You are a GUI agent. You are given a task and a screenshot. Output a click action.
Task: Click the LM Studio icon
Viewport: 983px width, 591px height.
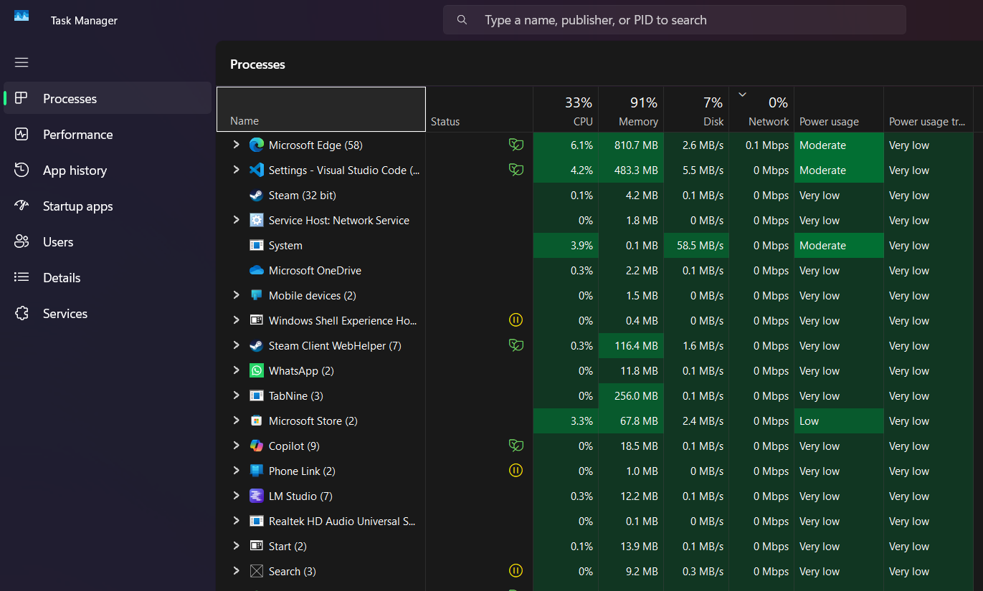click(x=257, y=496)
